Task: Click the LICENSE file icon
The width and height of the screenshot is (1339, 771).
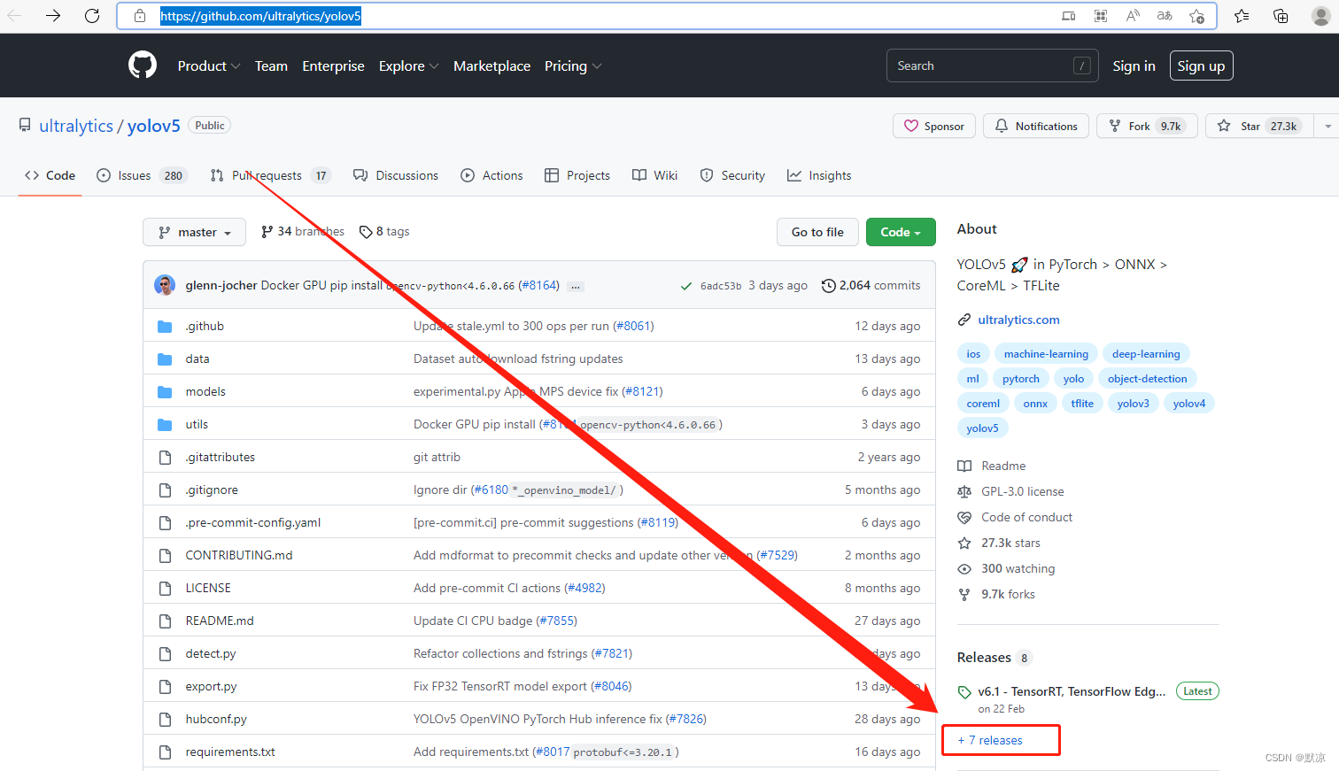Action: click(x=165, y=588)
